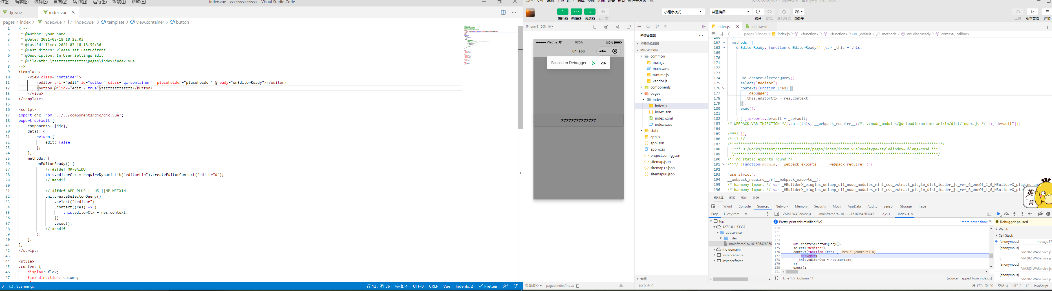Click the 'more' link in pretty-print banner
1052x291 pixels.
click(965, 222)
